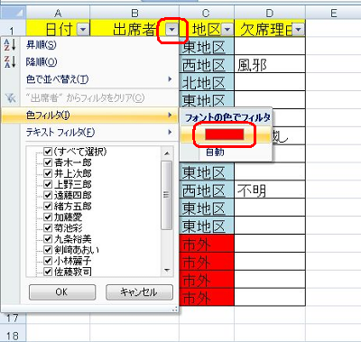This screenshot has width=361, height=342.
Task: Select the 北地区 cell
Action: click(x=207, y=82)
